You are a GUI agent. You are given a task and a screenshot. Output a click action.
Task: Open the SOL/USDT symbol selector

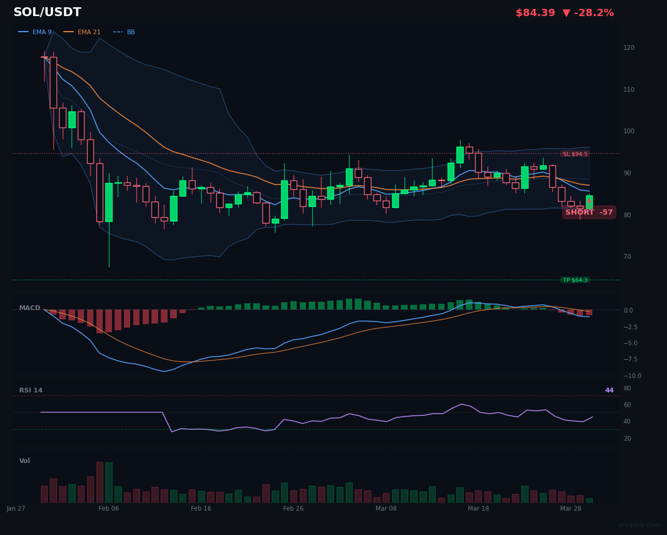click(47, 11)
